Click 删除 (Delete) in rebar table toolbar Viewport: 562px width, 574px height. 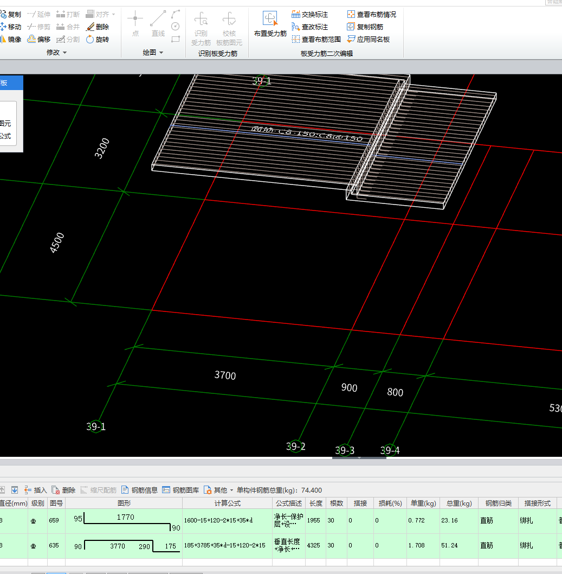(63, 490)
